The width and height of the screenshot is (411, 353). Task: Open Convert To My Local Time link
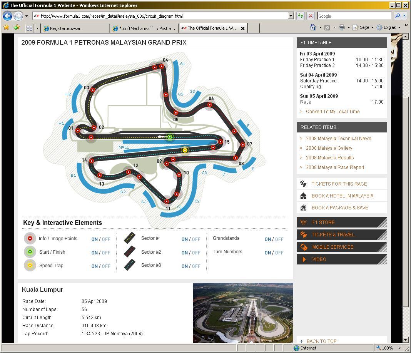pos(332,112)
